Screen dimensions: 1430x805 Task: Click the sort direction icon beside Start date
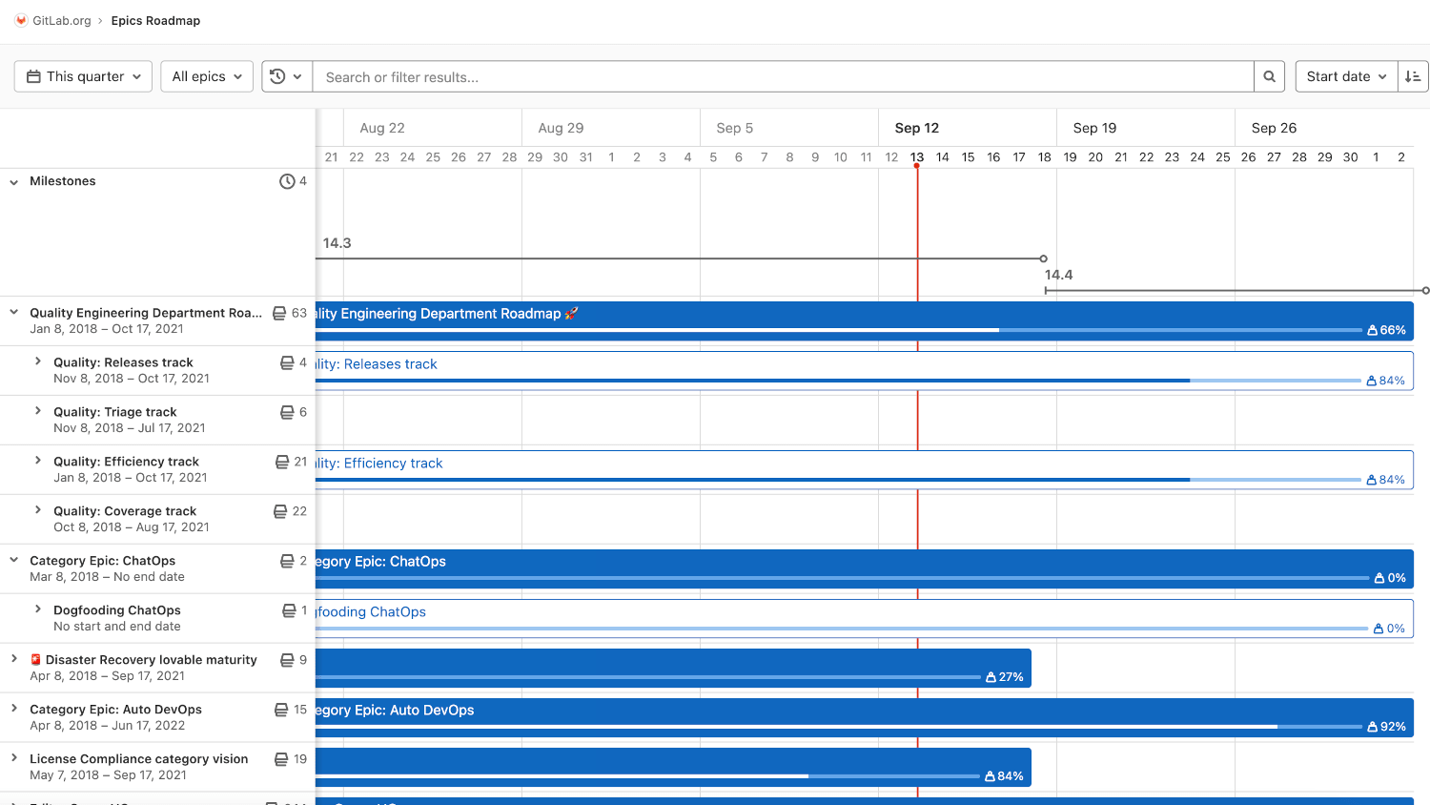pyautogui.click(x=1413, y=76)
